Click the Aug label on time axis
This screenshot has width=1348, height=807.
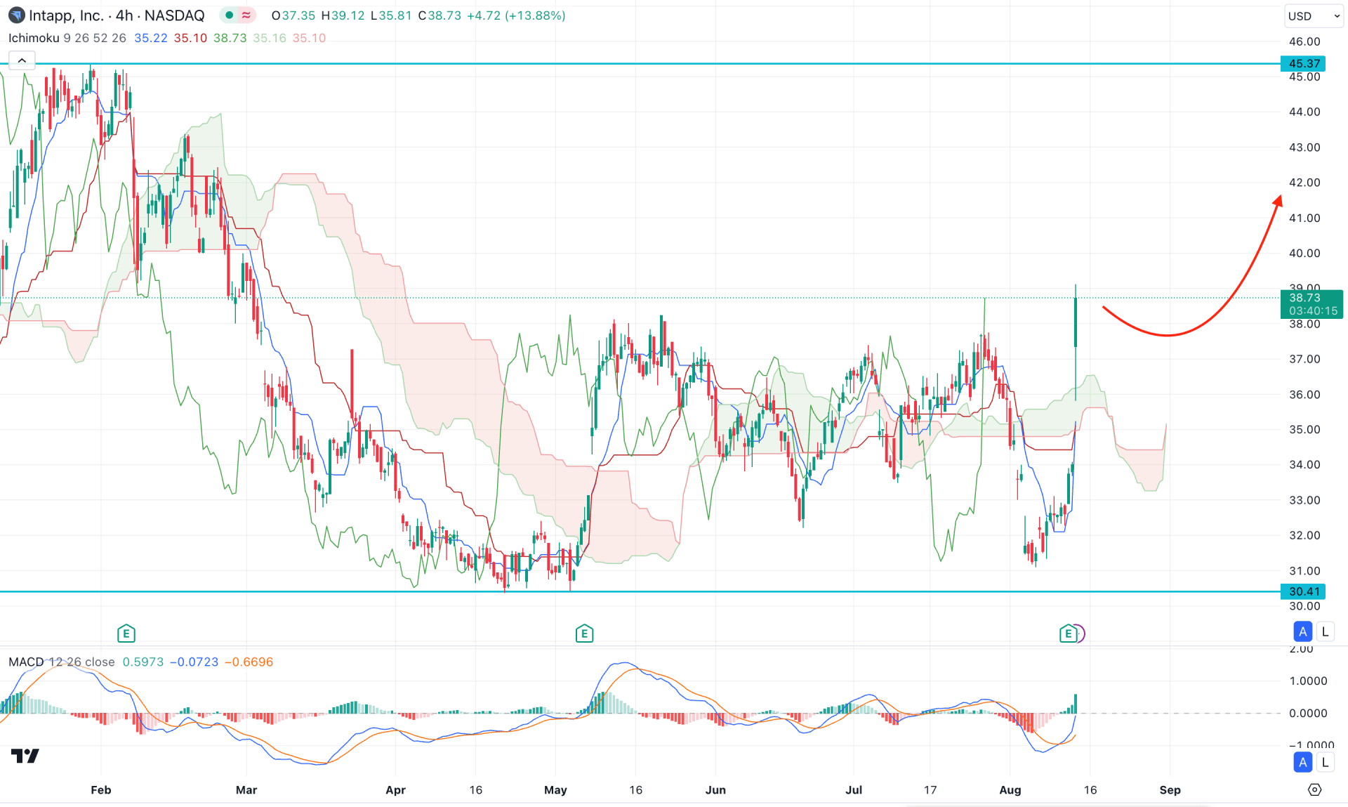point(1010,789)
